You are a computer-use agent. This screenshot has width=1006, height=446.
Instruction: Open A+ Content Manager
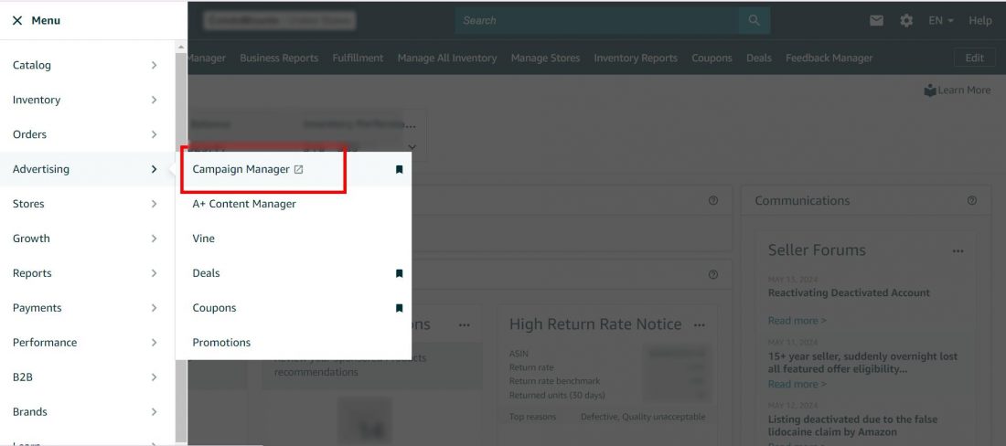[x=244, y=204]
